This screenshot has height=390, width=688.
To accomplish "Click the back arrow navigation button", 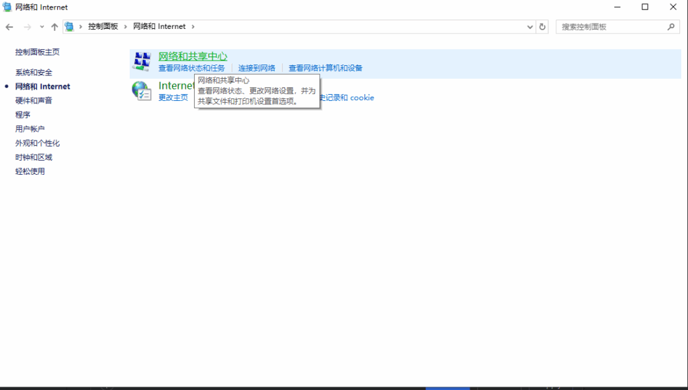I will click(9, 27).
